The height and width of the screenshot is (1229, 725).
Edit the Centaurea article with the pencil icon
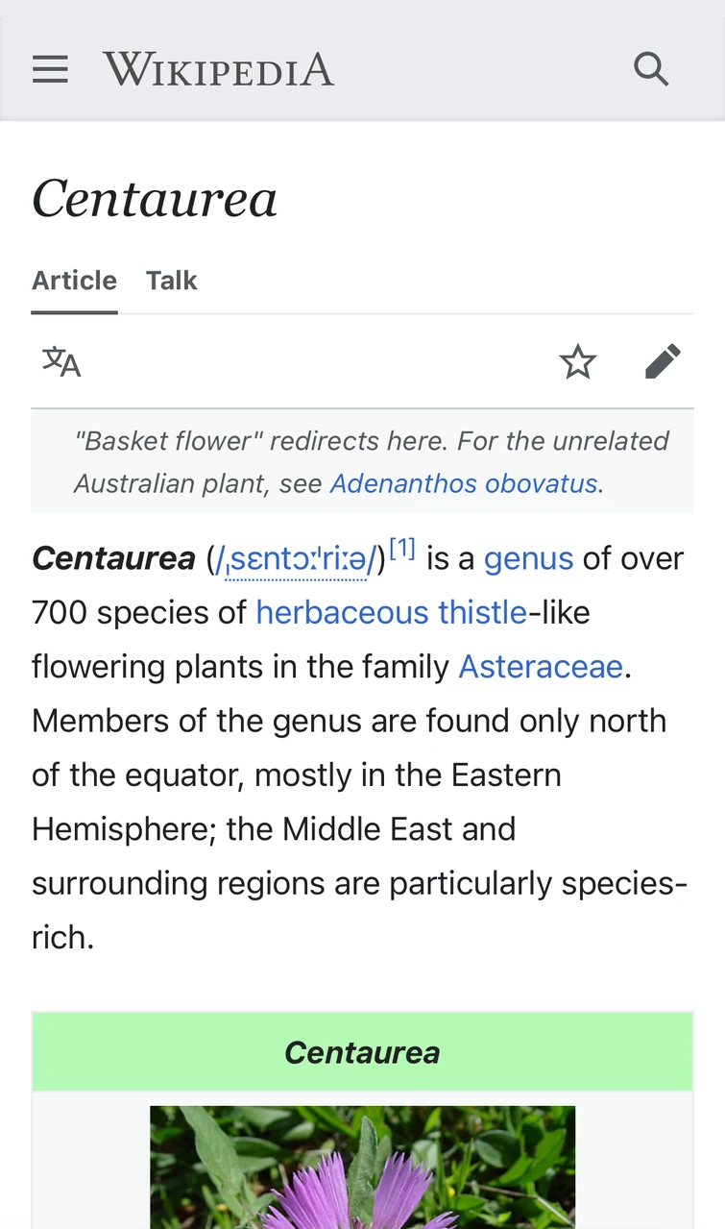(x=664, y=362)
